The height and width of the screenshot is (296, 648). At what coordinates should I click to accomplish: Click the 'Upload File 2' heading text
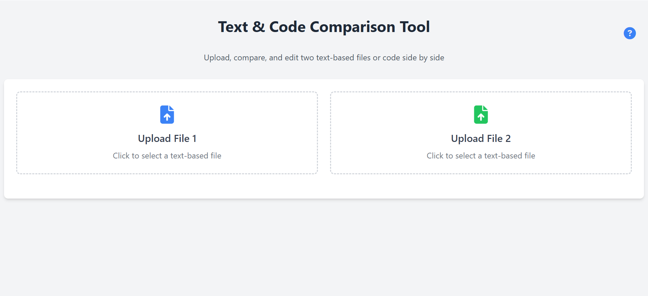point(481,138)
